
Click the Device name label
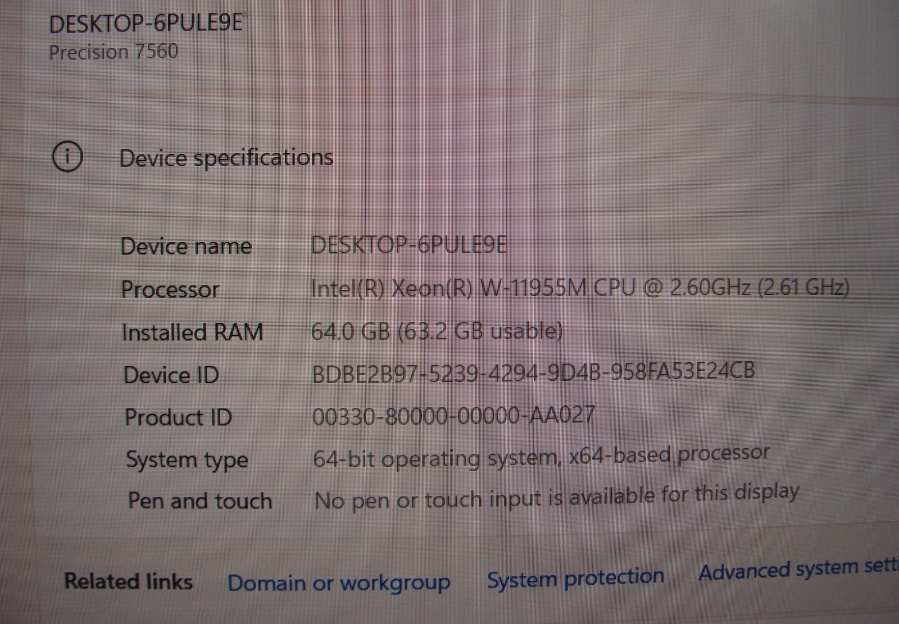[x=186, y=247]
